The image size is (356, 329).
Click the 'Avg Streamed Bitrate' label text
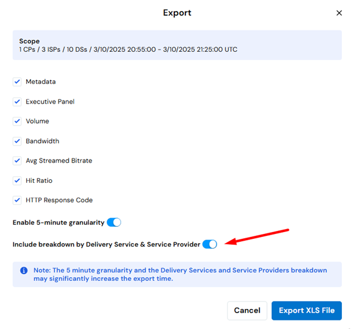(x=59, y=161)
